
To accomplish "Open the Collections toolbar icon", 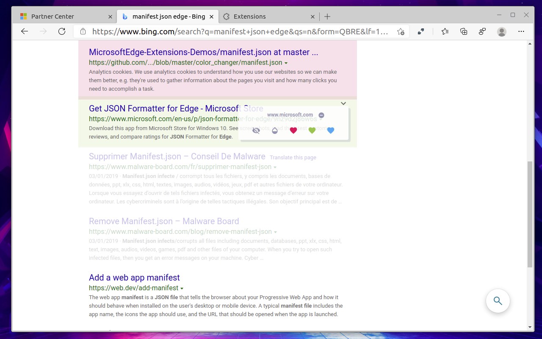I will [464, 31].
